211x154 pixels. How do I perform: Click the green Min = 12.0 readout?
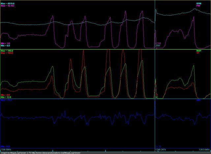point(6,97)
